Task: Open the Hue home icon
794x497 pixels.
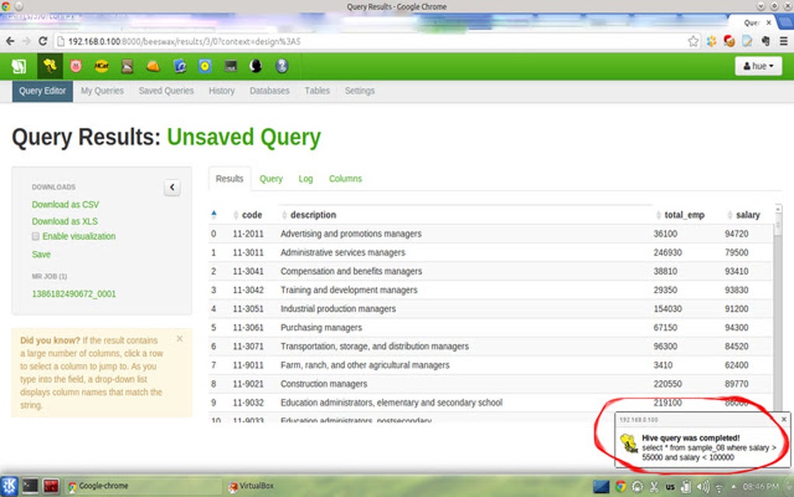Action: point(19,66)
